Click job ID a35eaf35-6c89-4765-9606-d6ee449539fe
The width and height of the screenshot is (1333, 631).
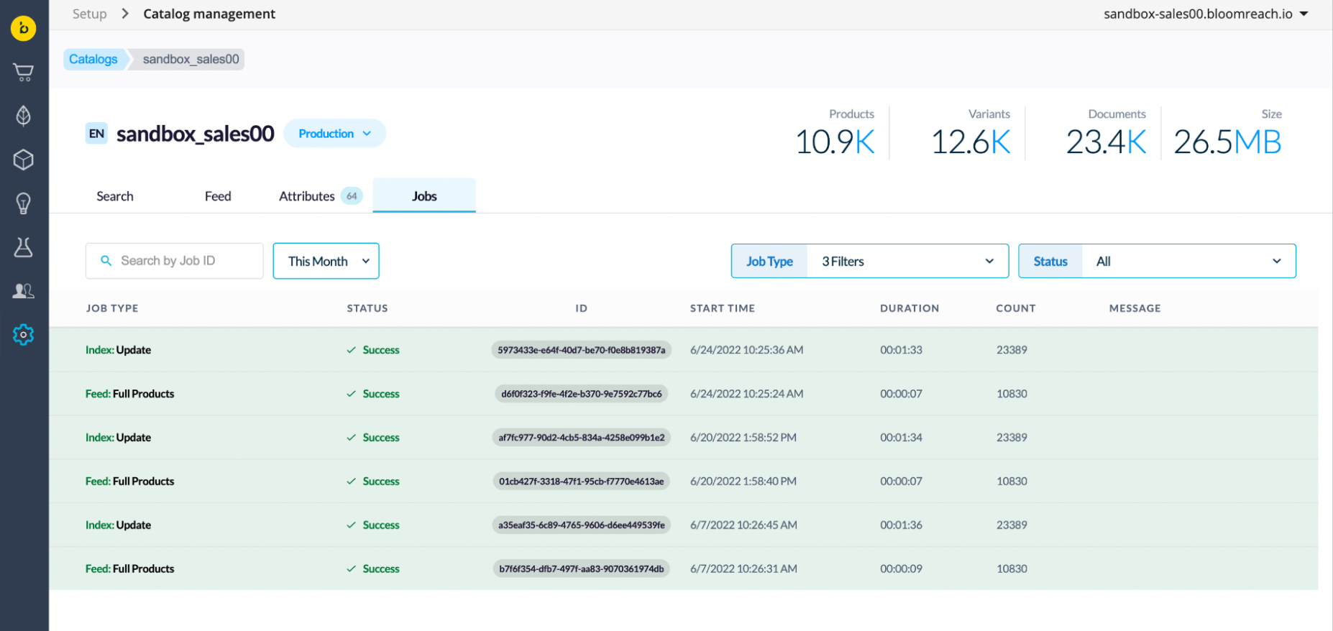(x=581, y=525)
